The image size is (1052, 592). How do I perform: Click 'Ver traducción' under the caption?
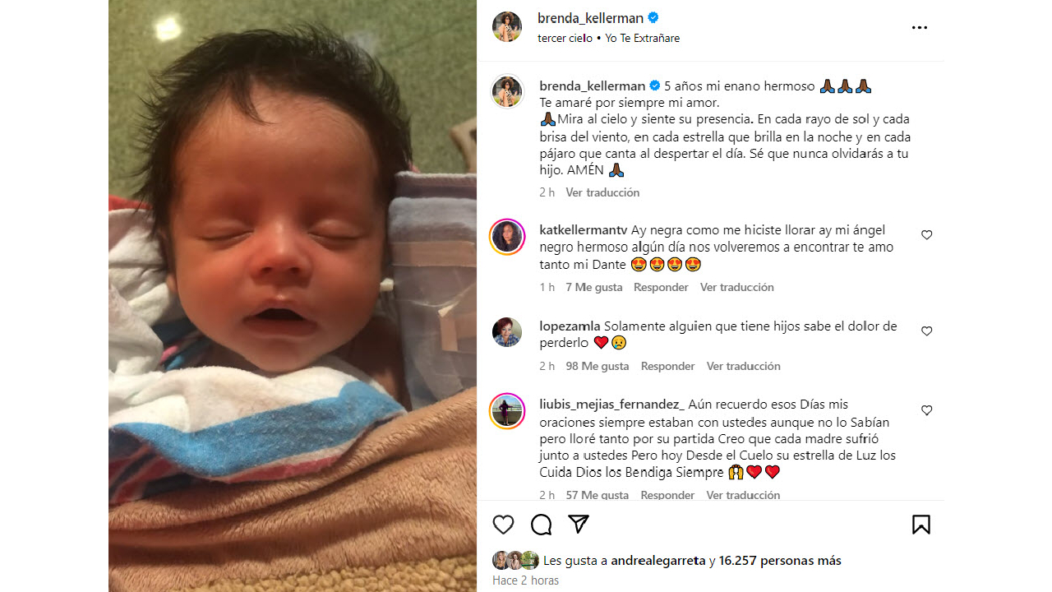tap(602, 192)
